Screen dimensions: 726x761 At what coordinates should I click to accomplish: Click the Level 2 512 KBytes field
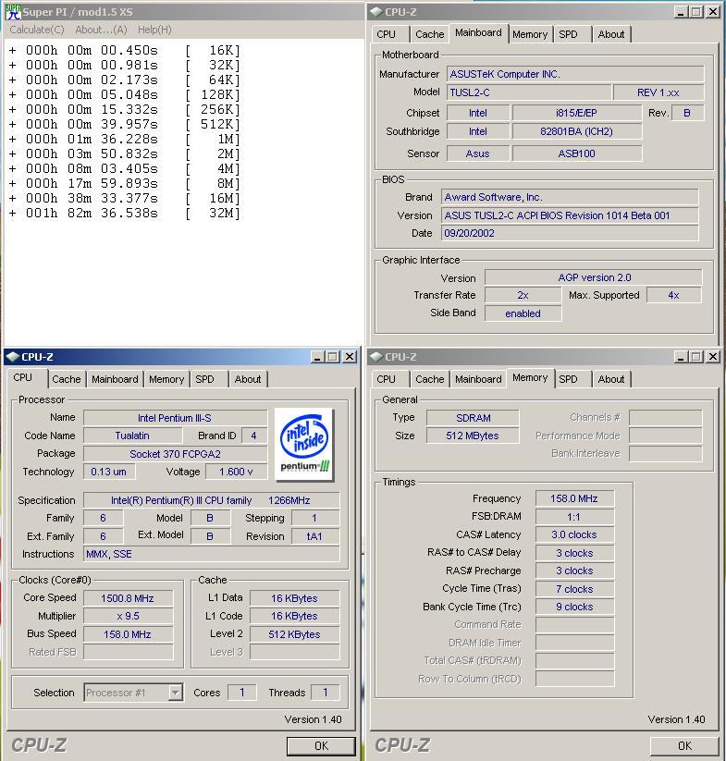tap(294, 635)
